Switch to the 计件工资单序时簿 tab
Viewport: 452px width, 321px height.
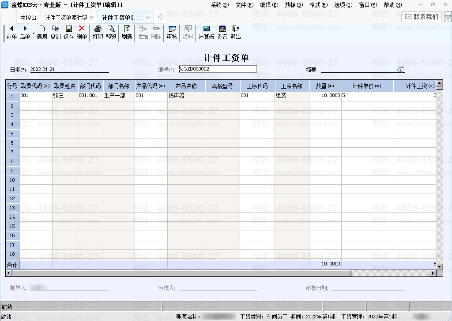(66, 18)
